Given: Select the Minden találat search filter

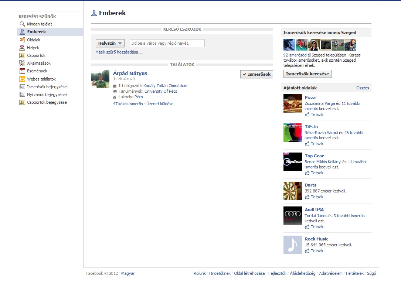Looking at the screenshot, I should point(40,24).
